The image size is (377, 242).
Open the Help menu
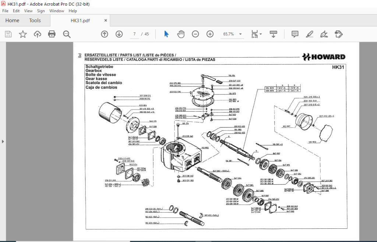click(73, 11)
